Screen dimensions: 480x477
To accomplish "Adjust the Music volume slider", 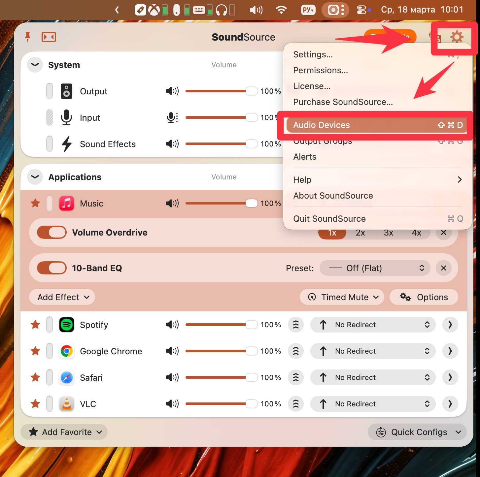I will coord(222,203).
